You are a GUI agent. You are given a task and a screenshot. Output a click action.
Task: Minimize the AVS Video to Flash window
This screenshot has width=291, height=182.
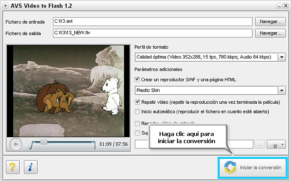tap(279, 6)
